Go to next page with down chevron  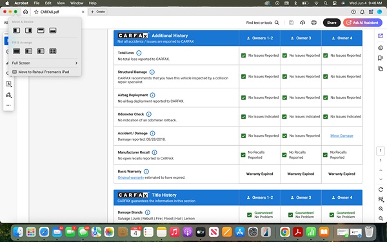(x=381, y=179)
